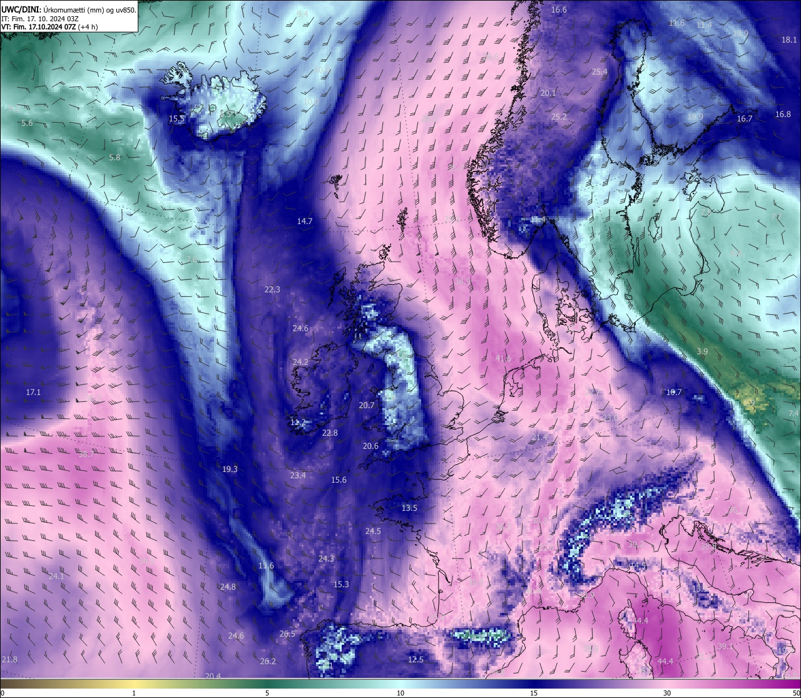The width and height of the screenshot is (801, 698).
Task: Click the 15 tick on the color scale
Action: (534, 693)
